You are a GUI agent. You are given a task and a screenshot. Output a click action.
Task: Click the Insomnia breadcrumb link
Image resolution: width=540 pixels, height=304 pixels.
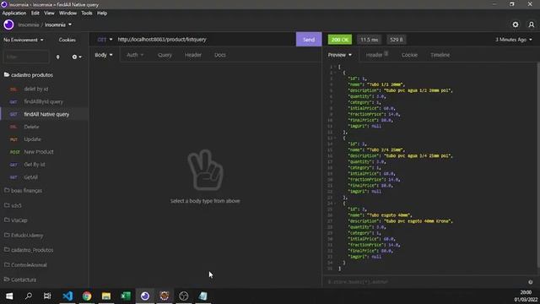28,24
